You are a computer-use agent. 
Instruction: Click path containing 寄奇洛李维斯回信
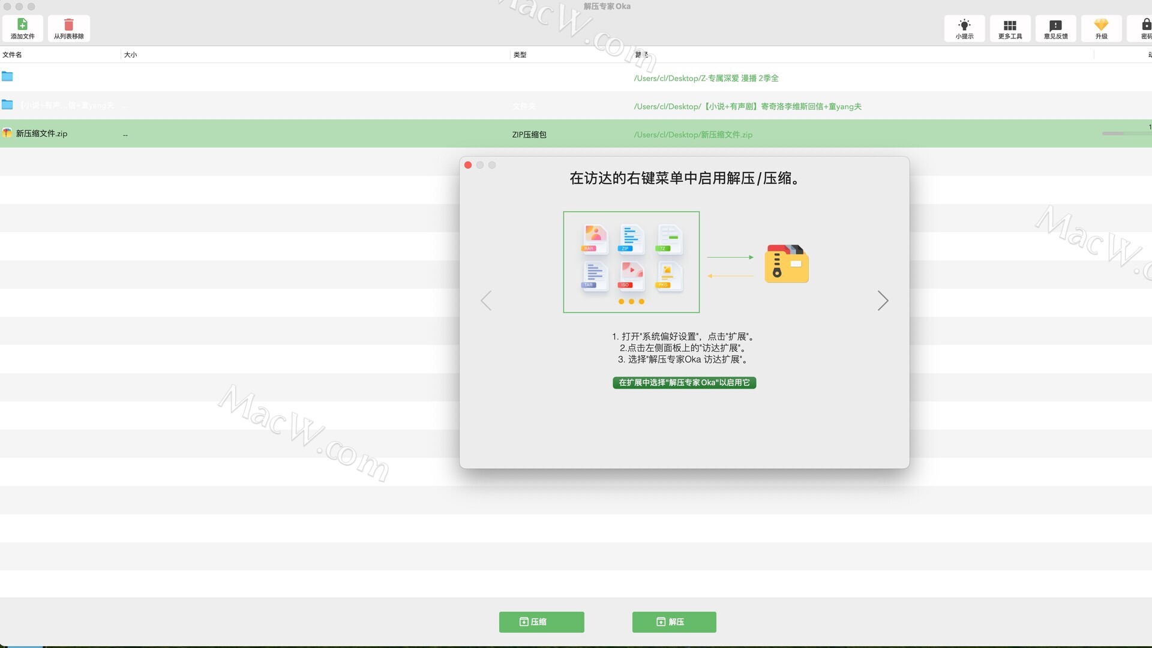click(x=748, y=106)
